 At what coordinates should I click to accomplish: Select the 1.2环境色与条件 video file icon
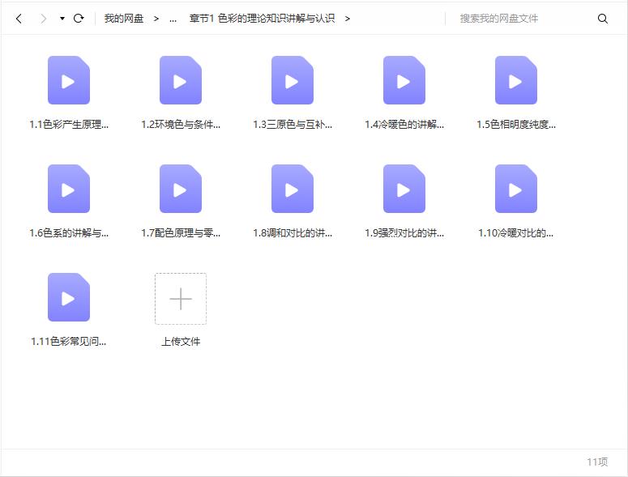coord(181,80)
